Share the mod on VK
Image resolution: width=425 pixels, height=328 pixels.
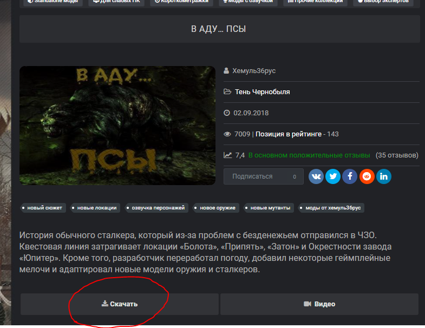316,176
